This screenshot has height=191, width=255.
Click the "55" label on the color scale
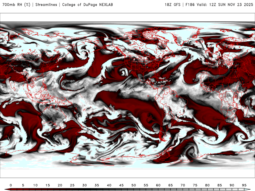146,185
